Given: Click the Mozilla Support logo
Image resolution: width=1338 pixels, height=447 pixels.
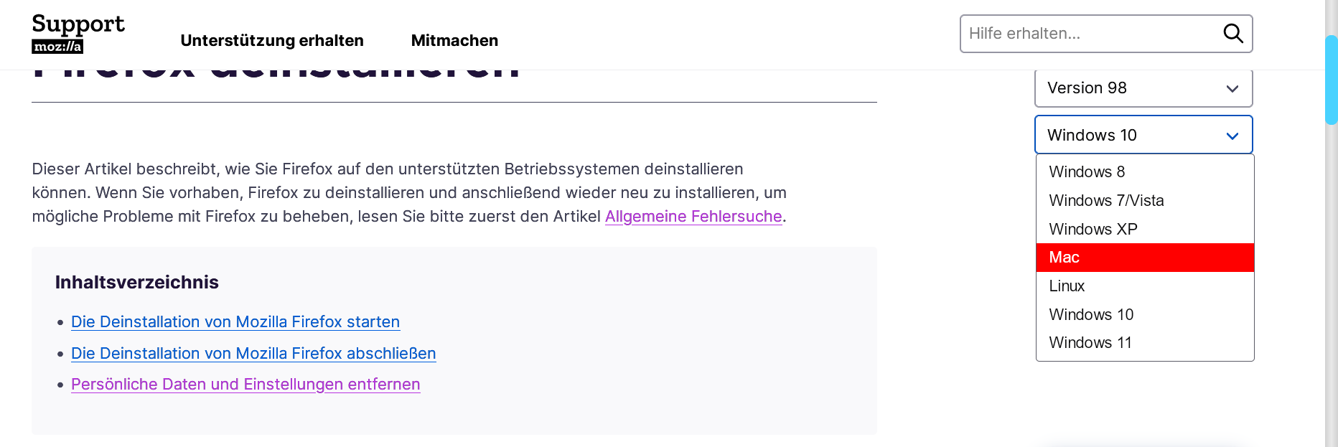Looking at the screenshot, I should (78, 34).
